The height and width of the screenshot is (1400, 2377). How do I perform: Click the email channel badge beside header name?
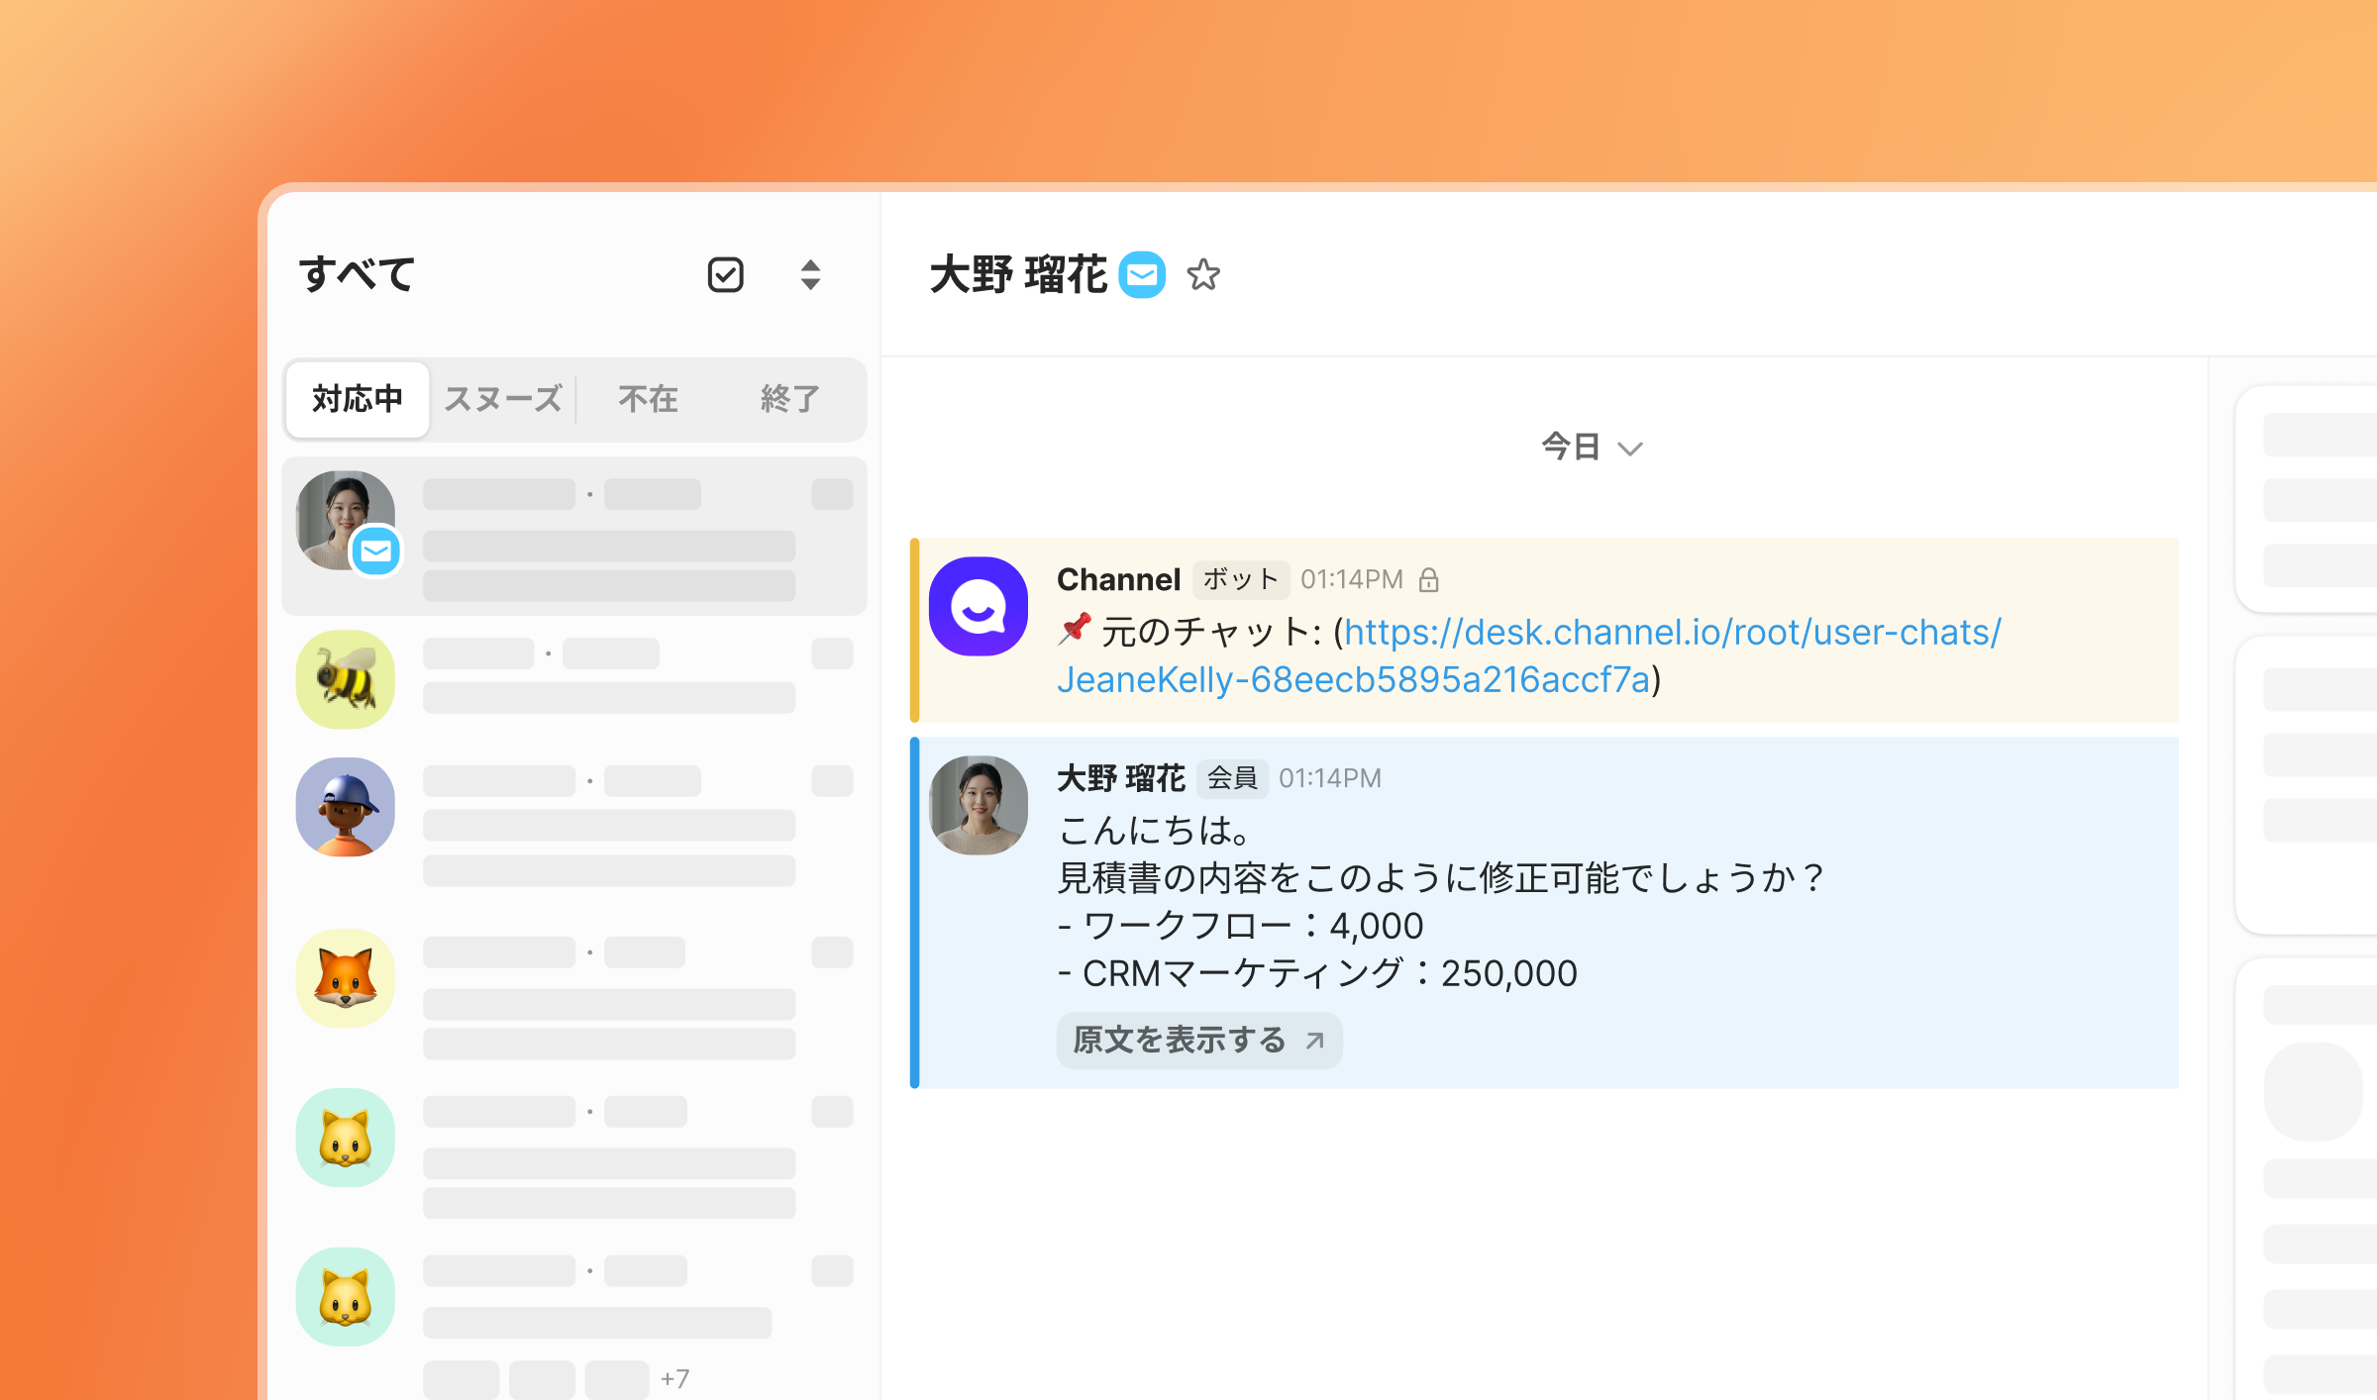pyautogui.click(x=1142, y=274)
